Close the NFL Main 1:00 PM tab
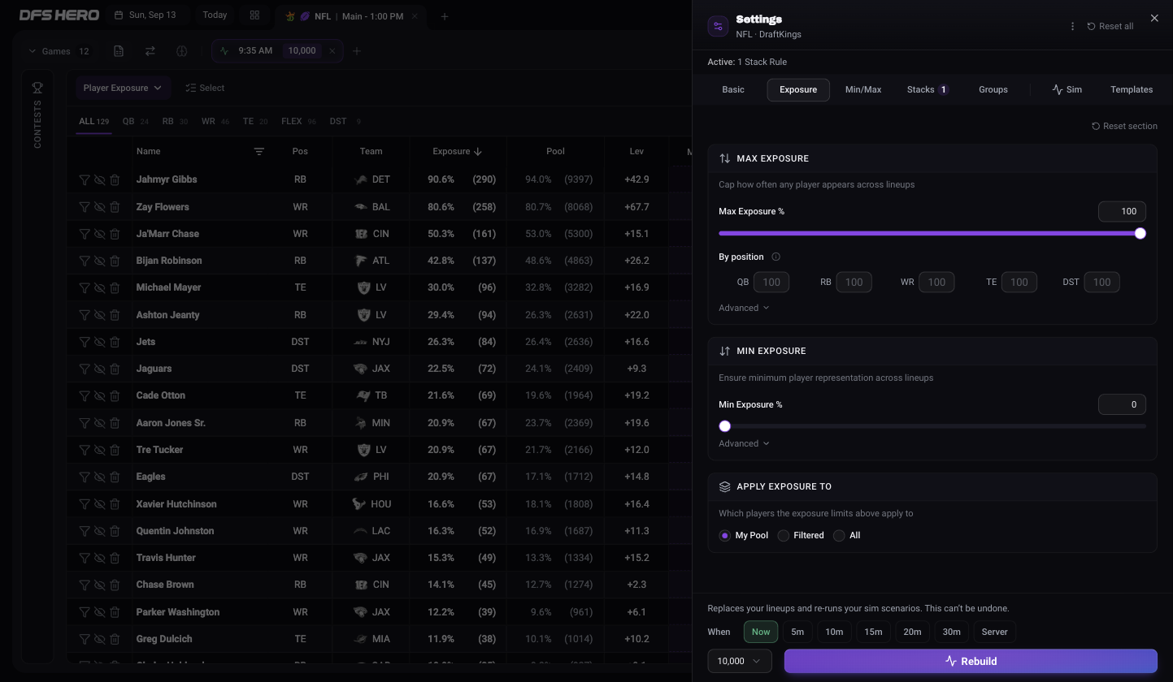1173x682 pixels. [415, 16]
